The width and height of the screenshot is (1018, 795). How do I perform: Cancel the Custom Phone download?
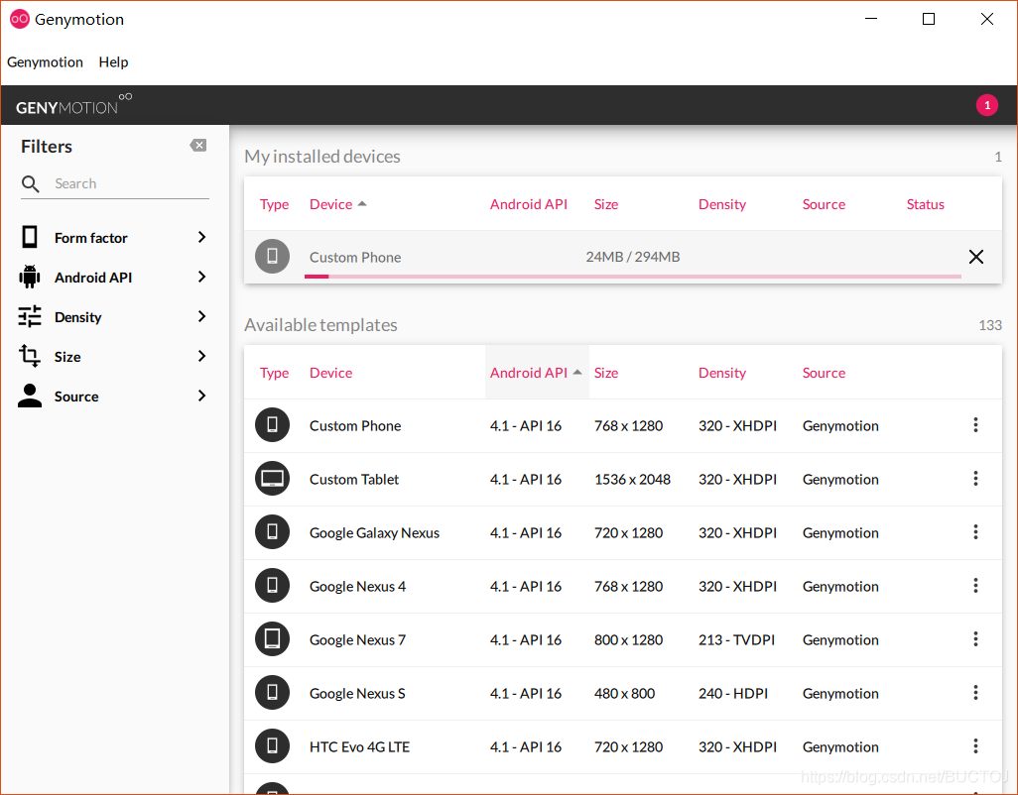[975, 257]
